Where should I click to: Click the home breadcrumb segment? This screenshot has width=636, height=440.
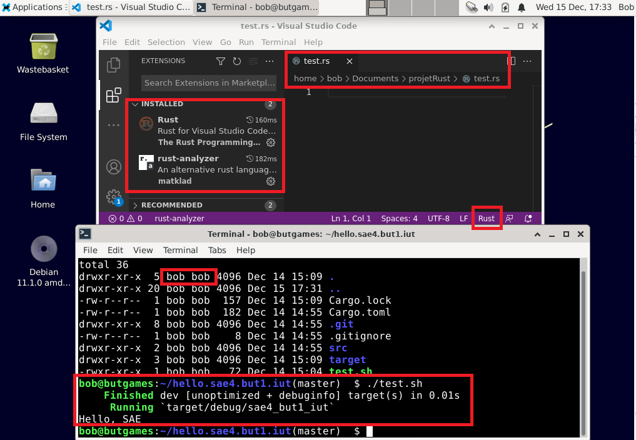click(x=305, y=79)
